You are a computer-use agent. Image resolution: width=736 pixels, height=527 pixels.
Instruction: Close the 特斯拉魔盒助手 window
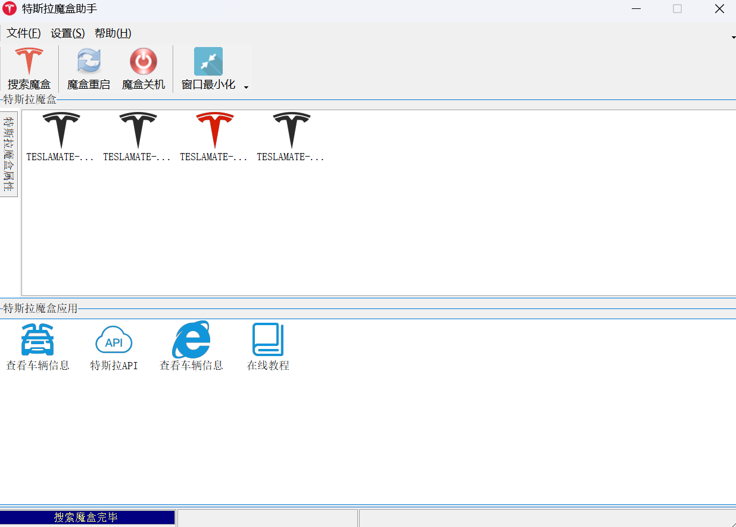[x=719, y=9]
